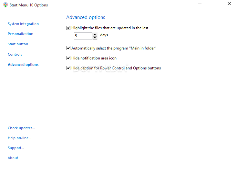Switch to the Personalization section

click(21, 34)
